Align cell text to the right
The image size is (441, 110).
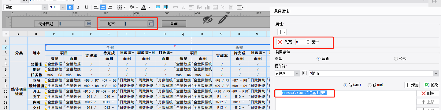[110, 7]
